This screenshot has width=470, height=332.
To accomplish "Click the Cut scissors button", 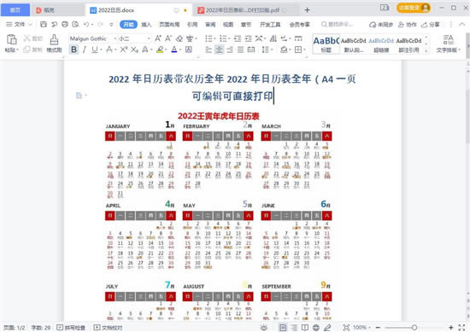I will click(x=32, y=38).
